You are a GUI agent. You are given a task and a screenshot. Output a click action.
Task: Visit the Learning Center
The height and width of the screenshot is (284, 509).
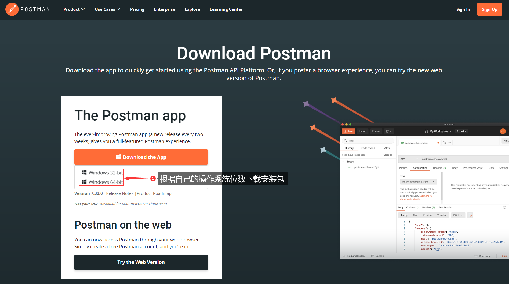point(226,9)
